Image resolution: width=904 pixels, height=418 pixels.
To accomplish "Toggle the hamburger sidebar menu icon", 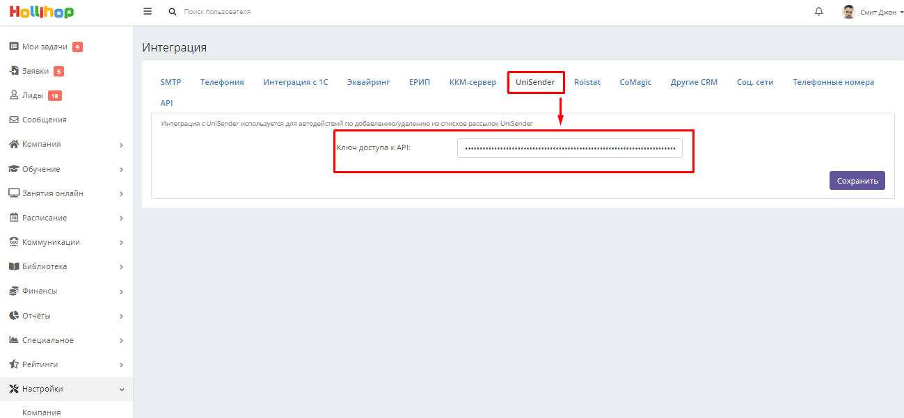I will pos(148,12).
